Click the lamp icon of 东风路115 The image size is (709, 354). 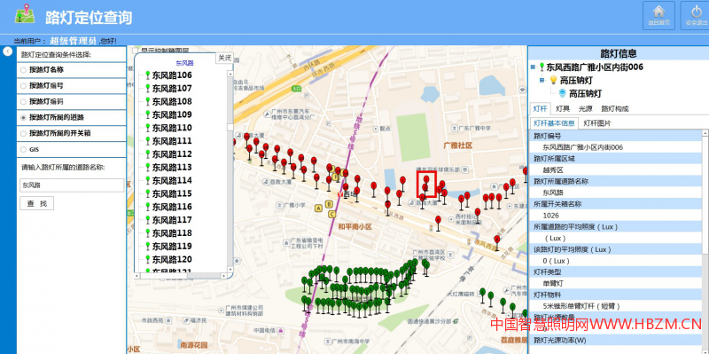(147, 193)
